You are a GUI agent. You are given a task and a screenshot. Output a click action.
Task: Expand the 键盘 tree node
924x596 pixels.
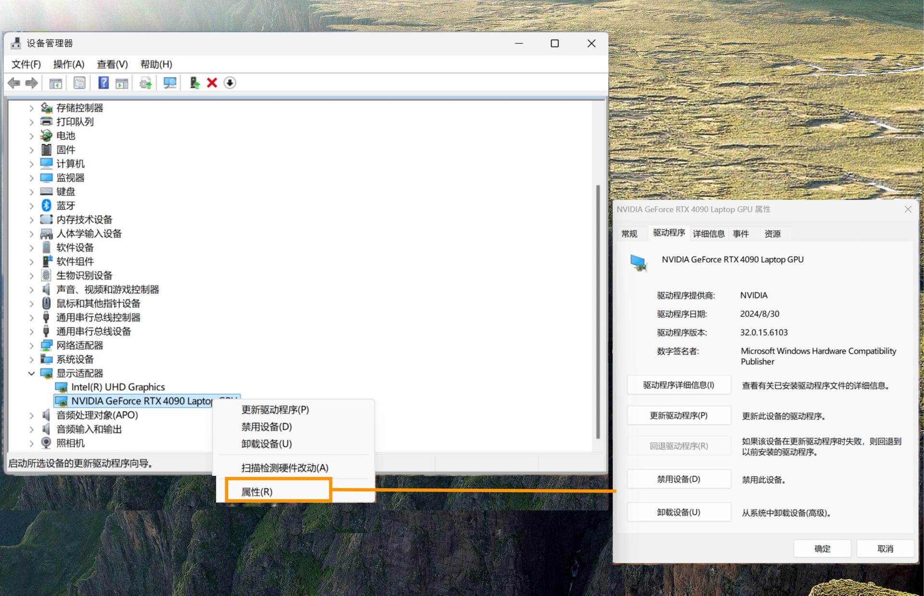(32, 192)
